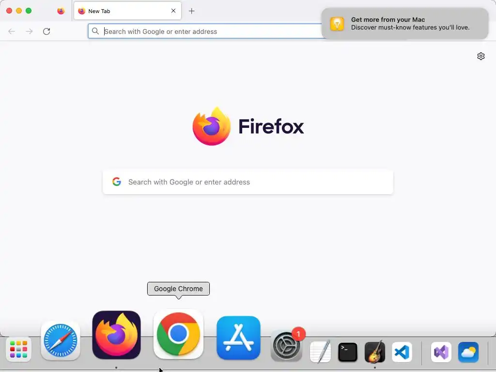
Task: Go back to the previous page
Action: tap(12, 31)
